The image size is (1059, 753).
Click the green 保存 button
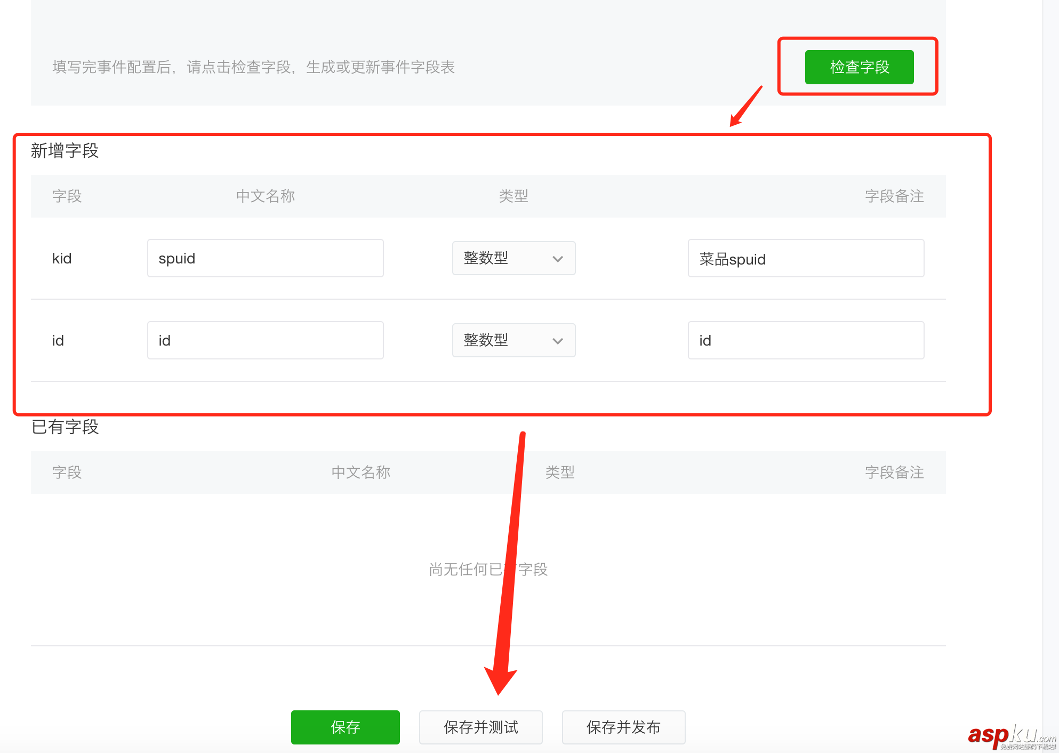coord(345,727)
